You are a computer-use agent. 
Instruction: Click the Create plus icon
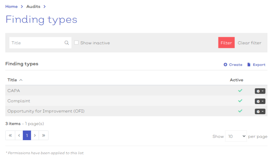click(x=225, y=65)
